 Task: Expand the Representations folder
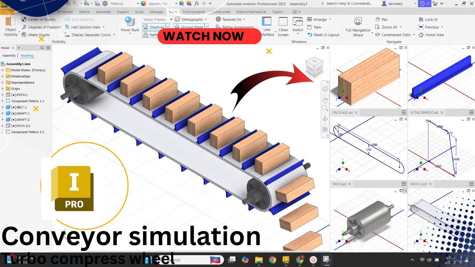3,83
